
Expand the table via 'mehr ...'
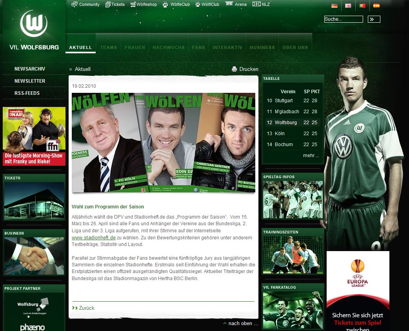coord(311,156)
